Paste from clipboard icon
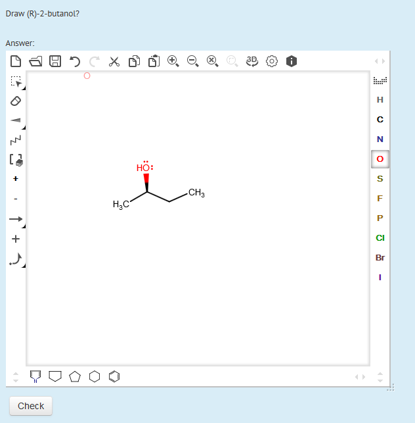The image size is (415, 423). (154, 61)
